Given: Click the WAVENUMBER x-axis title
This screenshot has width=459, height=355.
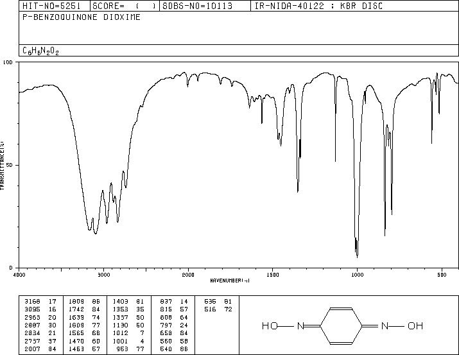Looking at the screenshot, I should pos(230,281).
